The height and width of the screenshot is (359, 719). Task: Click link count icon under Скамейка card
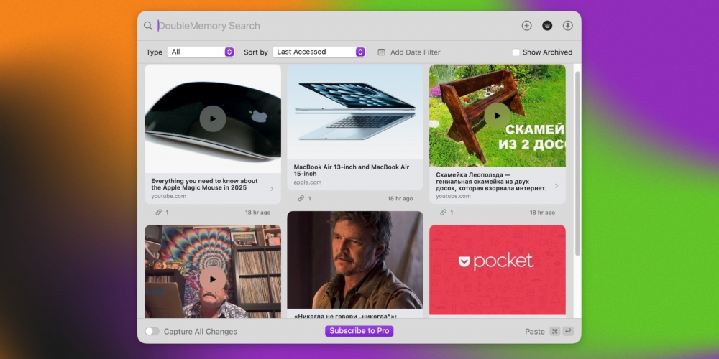click(x=443, y=213)
